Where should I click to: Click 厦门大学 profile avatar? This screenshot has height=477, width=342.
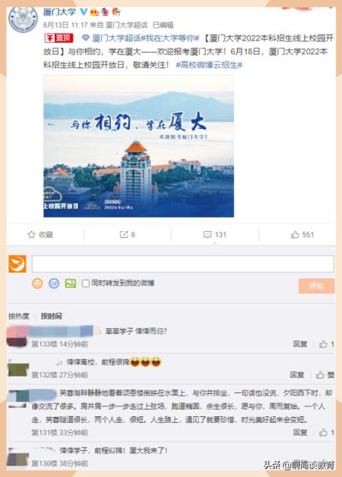tap(23, 19)
